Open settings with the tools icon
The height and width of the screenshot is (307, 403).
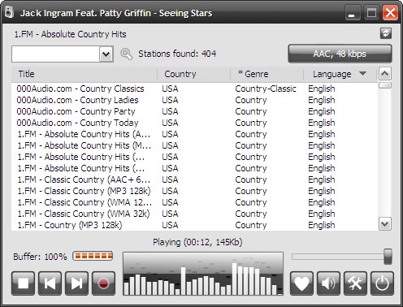coord(355,283)
